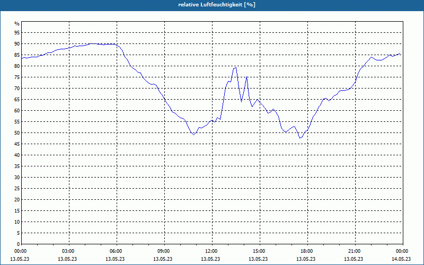The height and width of the screenshot is (265, 424).
Task: Click the 15 y-axis label
Action: (17, 210)
